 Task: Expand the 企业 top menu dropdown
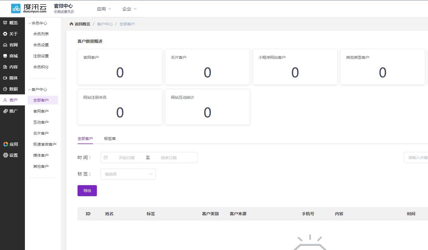pyautogui.click(x=129, y=9)
